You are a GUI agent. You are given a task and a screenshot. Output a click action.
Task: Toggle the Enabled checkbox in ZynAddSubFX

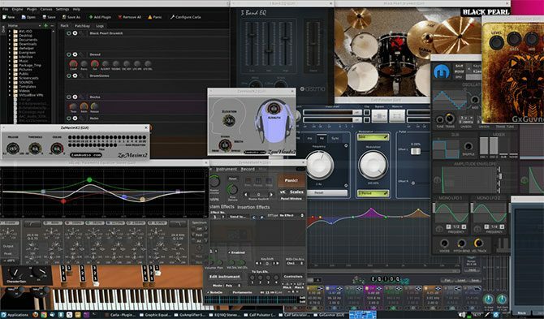[229, 252]
